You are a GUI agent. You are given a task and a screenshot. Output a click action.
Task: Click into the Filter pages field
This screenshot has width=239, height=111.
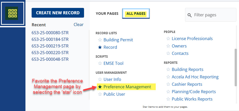(x=213, y=15)
